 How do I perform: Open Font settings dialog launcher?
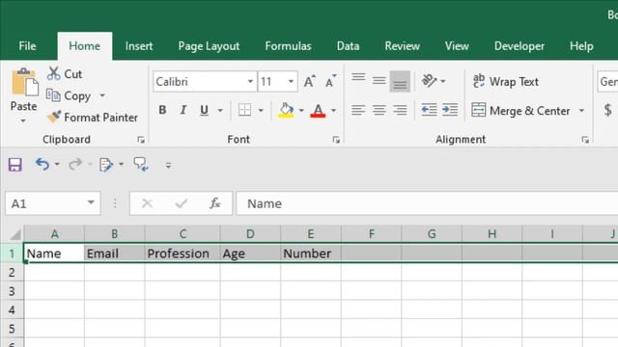tap(336, 140)
